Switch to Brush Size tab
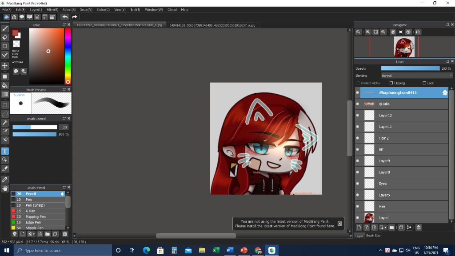This screenshot has height=256, width=455. coord(373,236)
